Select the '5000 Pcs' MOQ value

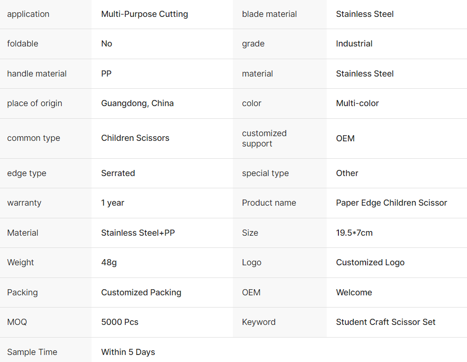click(120, 322)
